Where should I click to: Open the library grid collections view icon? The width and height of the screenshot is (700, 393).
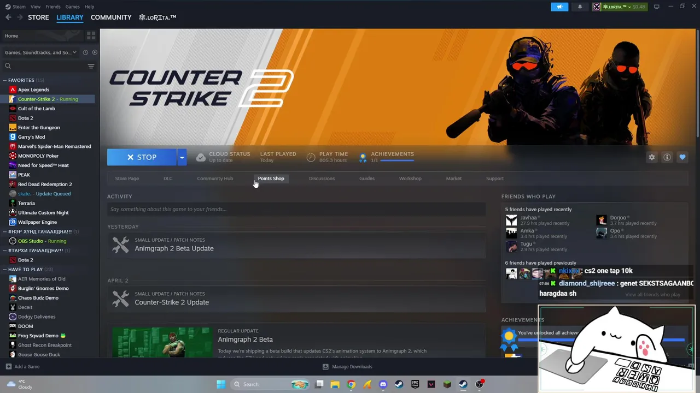[91, 35]
